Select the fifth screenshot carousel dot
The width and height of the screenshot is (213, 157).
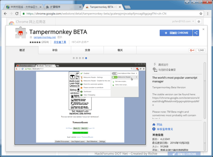point(86,58)
